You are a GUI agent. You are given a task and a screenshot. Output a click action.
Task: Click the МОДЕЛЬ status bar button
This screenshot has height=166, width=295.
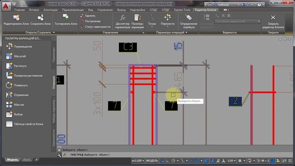152,160
